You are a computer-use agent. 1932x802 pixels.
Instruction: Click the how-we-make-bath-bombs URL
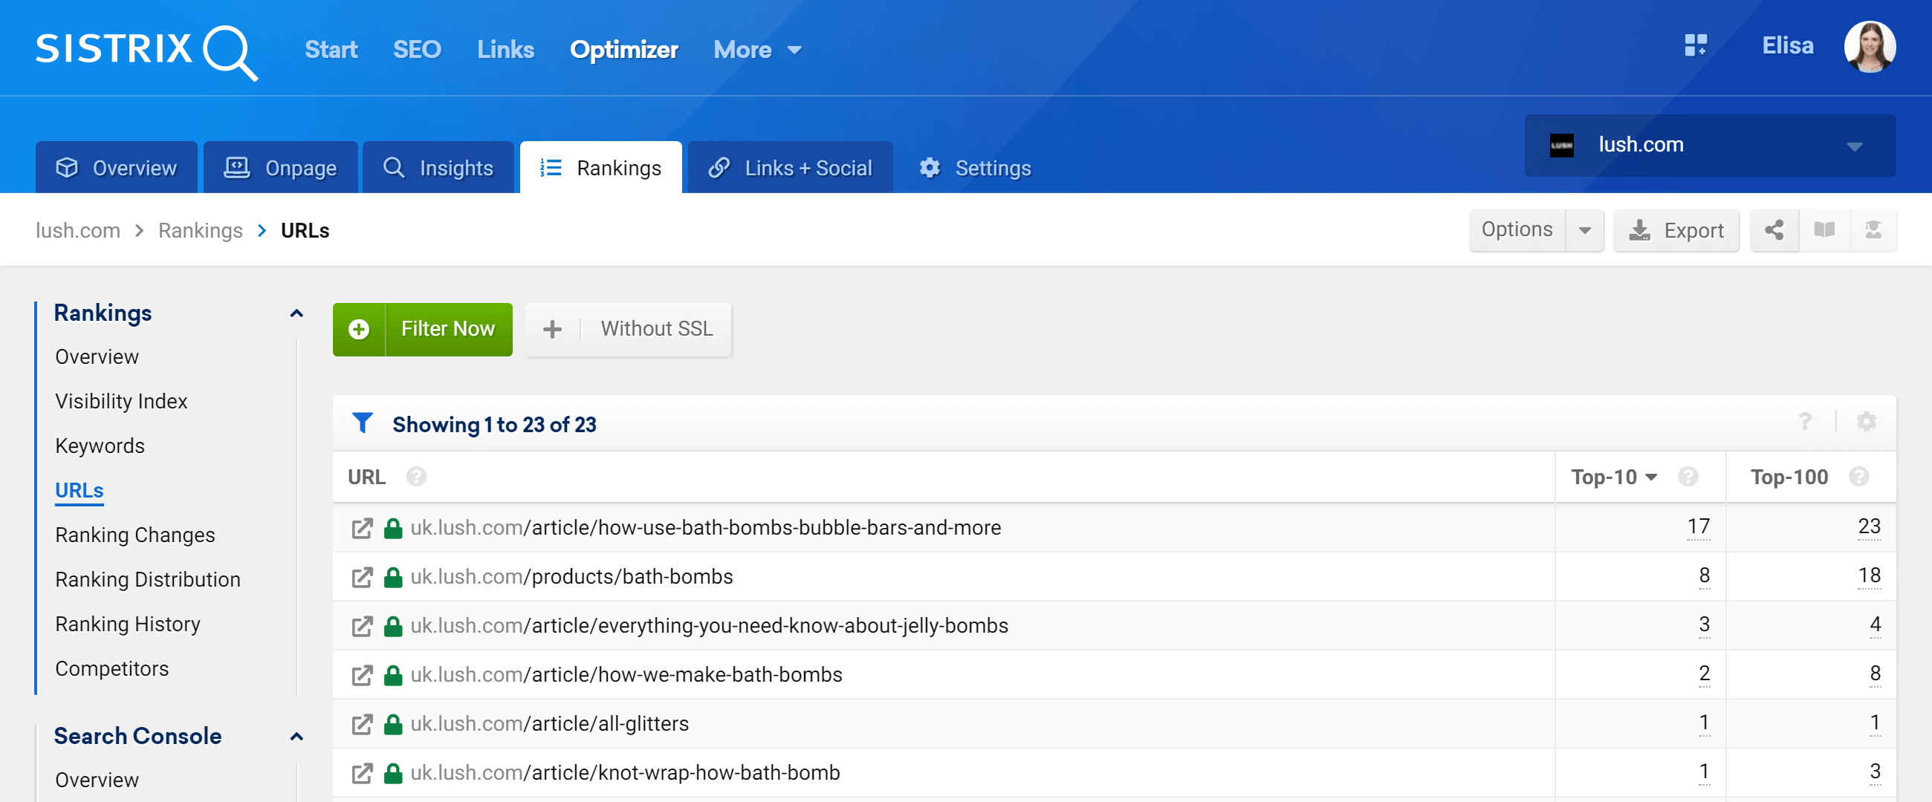pos(626,674)
